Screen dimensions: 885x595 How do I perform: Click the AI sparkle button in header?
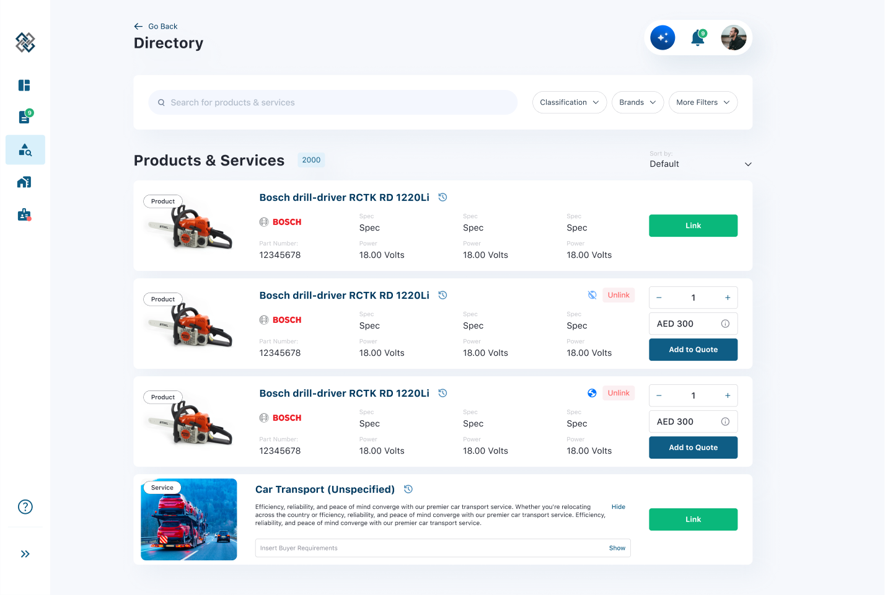point(663,37)
